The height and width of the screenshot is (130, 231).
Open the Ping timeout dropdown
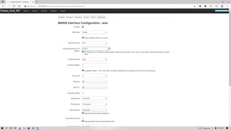point(95,98)
